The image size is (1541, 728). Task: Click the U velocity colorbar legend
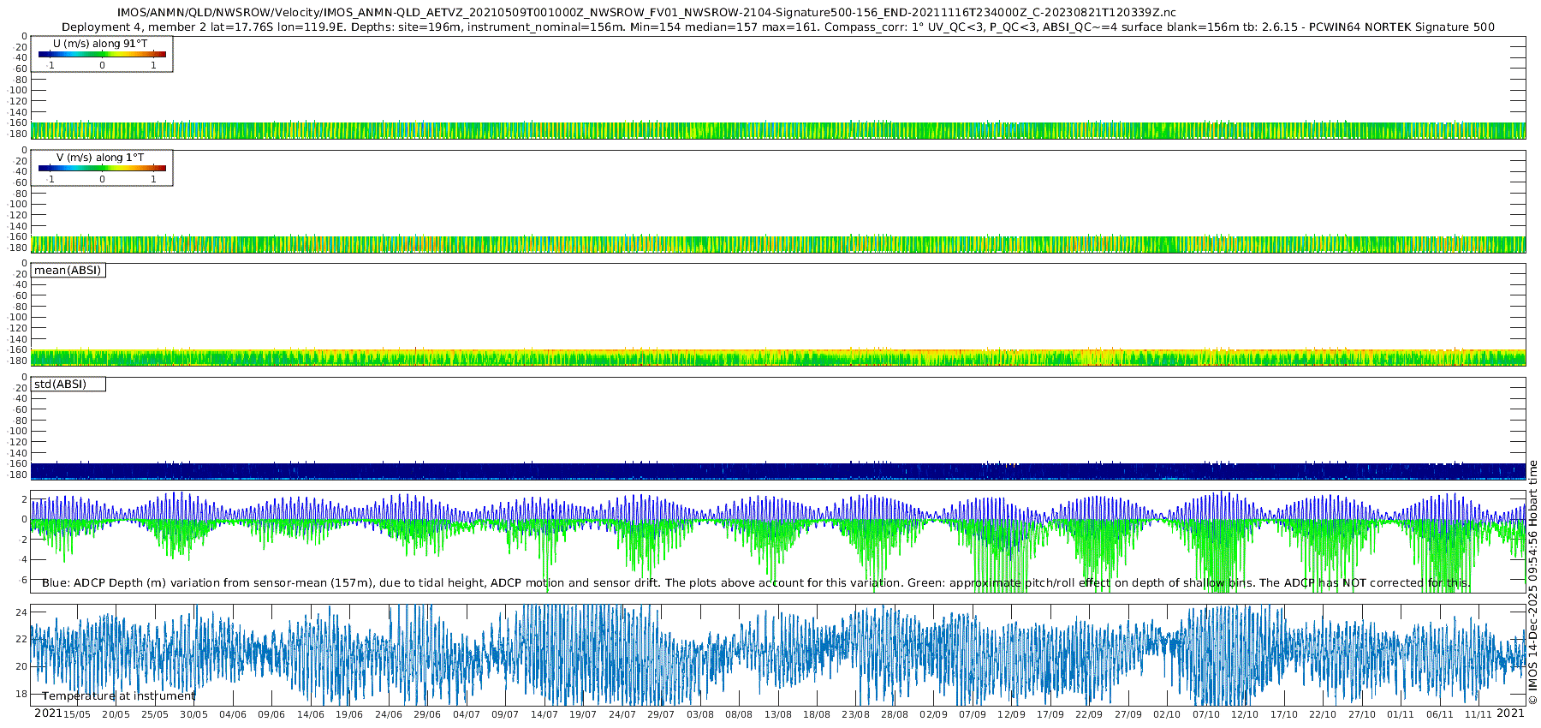(102, 54)
